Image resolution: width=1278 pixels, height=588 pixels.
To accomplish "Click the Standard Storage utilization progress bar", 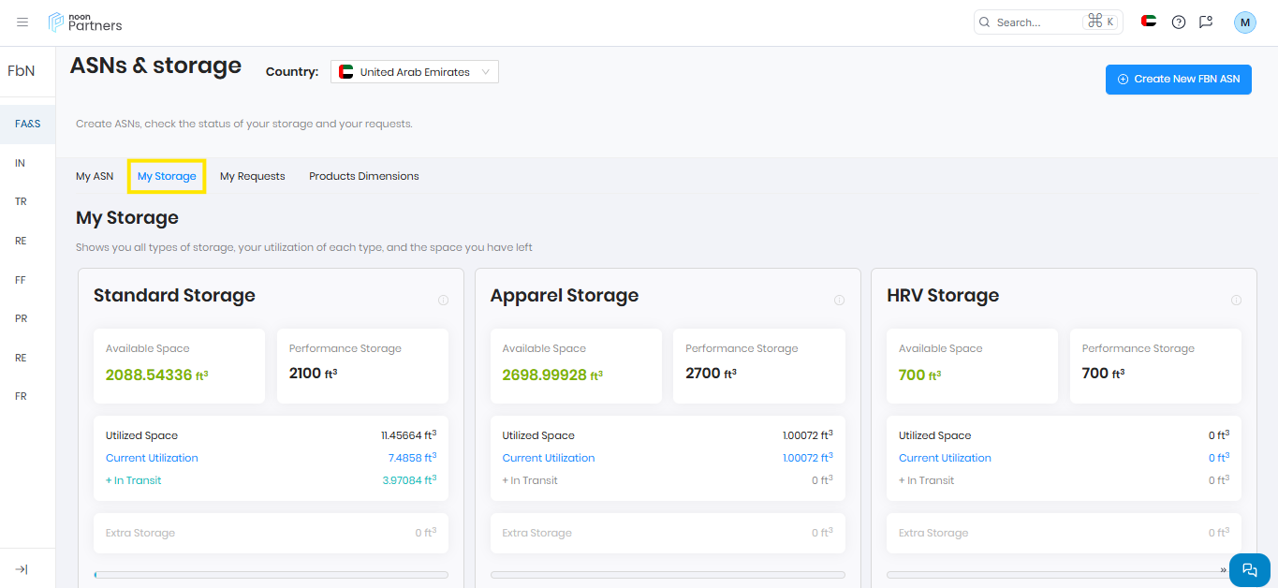I will [272, 575].
